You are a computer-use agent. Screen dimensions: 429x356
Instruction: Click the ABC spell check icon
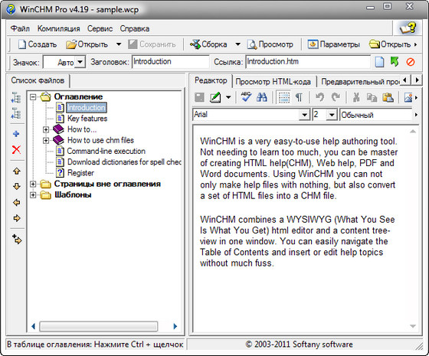click(x=246, y=96)
